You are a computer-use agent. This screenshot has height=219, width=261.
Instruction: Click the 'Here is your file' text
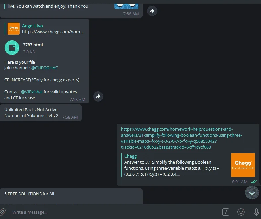click(20, 62)
